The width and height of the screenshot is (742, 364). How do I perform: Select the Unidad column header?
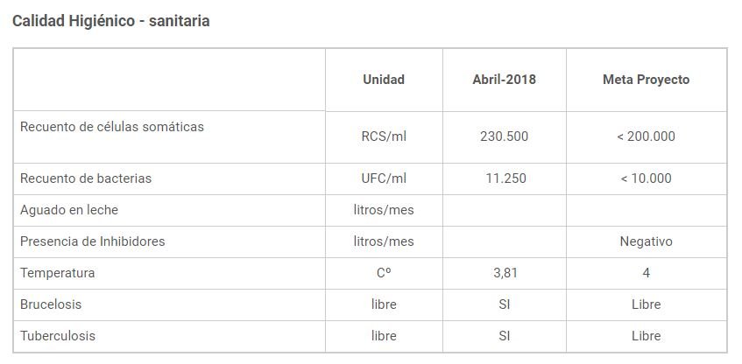[x=384, y=80]
